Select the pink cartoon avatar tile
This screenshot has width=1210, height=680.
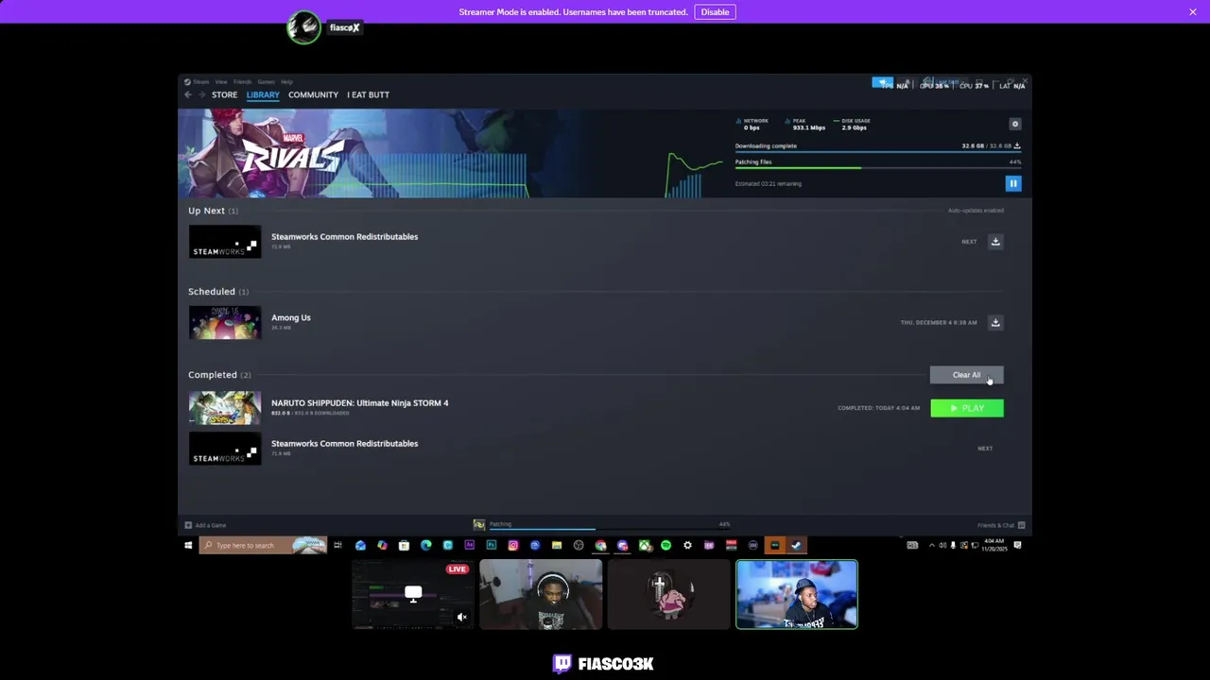pos(669,594)
